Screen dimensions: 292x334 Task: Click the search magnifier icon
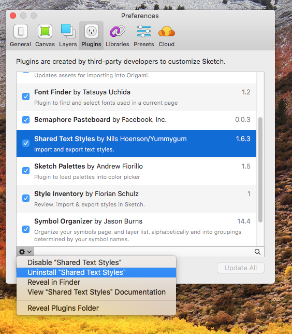[257, 252]
